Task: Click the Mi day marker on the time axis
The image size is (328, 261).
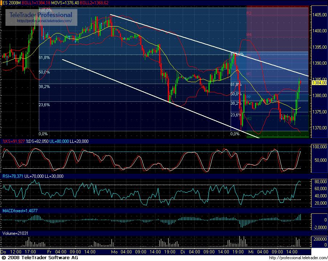Action: [251, 252]
